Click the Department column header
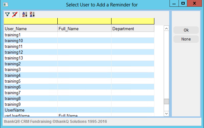The width and height of the screenshot is (204, 128). [133, 29]
